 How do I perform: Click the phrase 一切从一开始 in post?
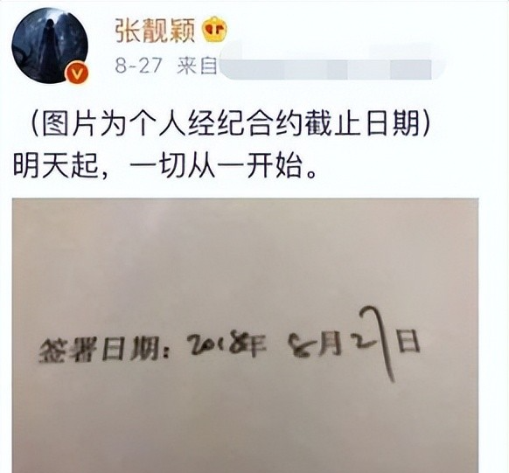coord(215,167)
